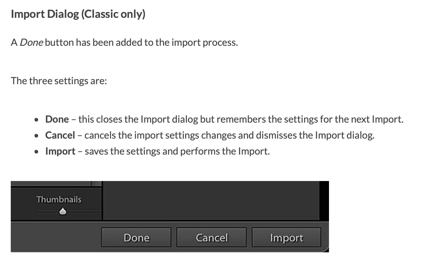Click the bold Cancel term in the bullet list

pos(60,135)
